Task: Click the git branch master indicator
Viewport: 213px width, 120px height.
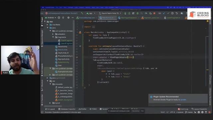Action: [x=189, y=112]
